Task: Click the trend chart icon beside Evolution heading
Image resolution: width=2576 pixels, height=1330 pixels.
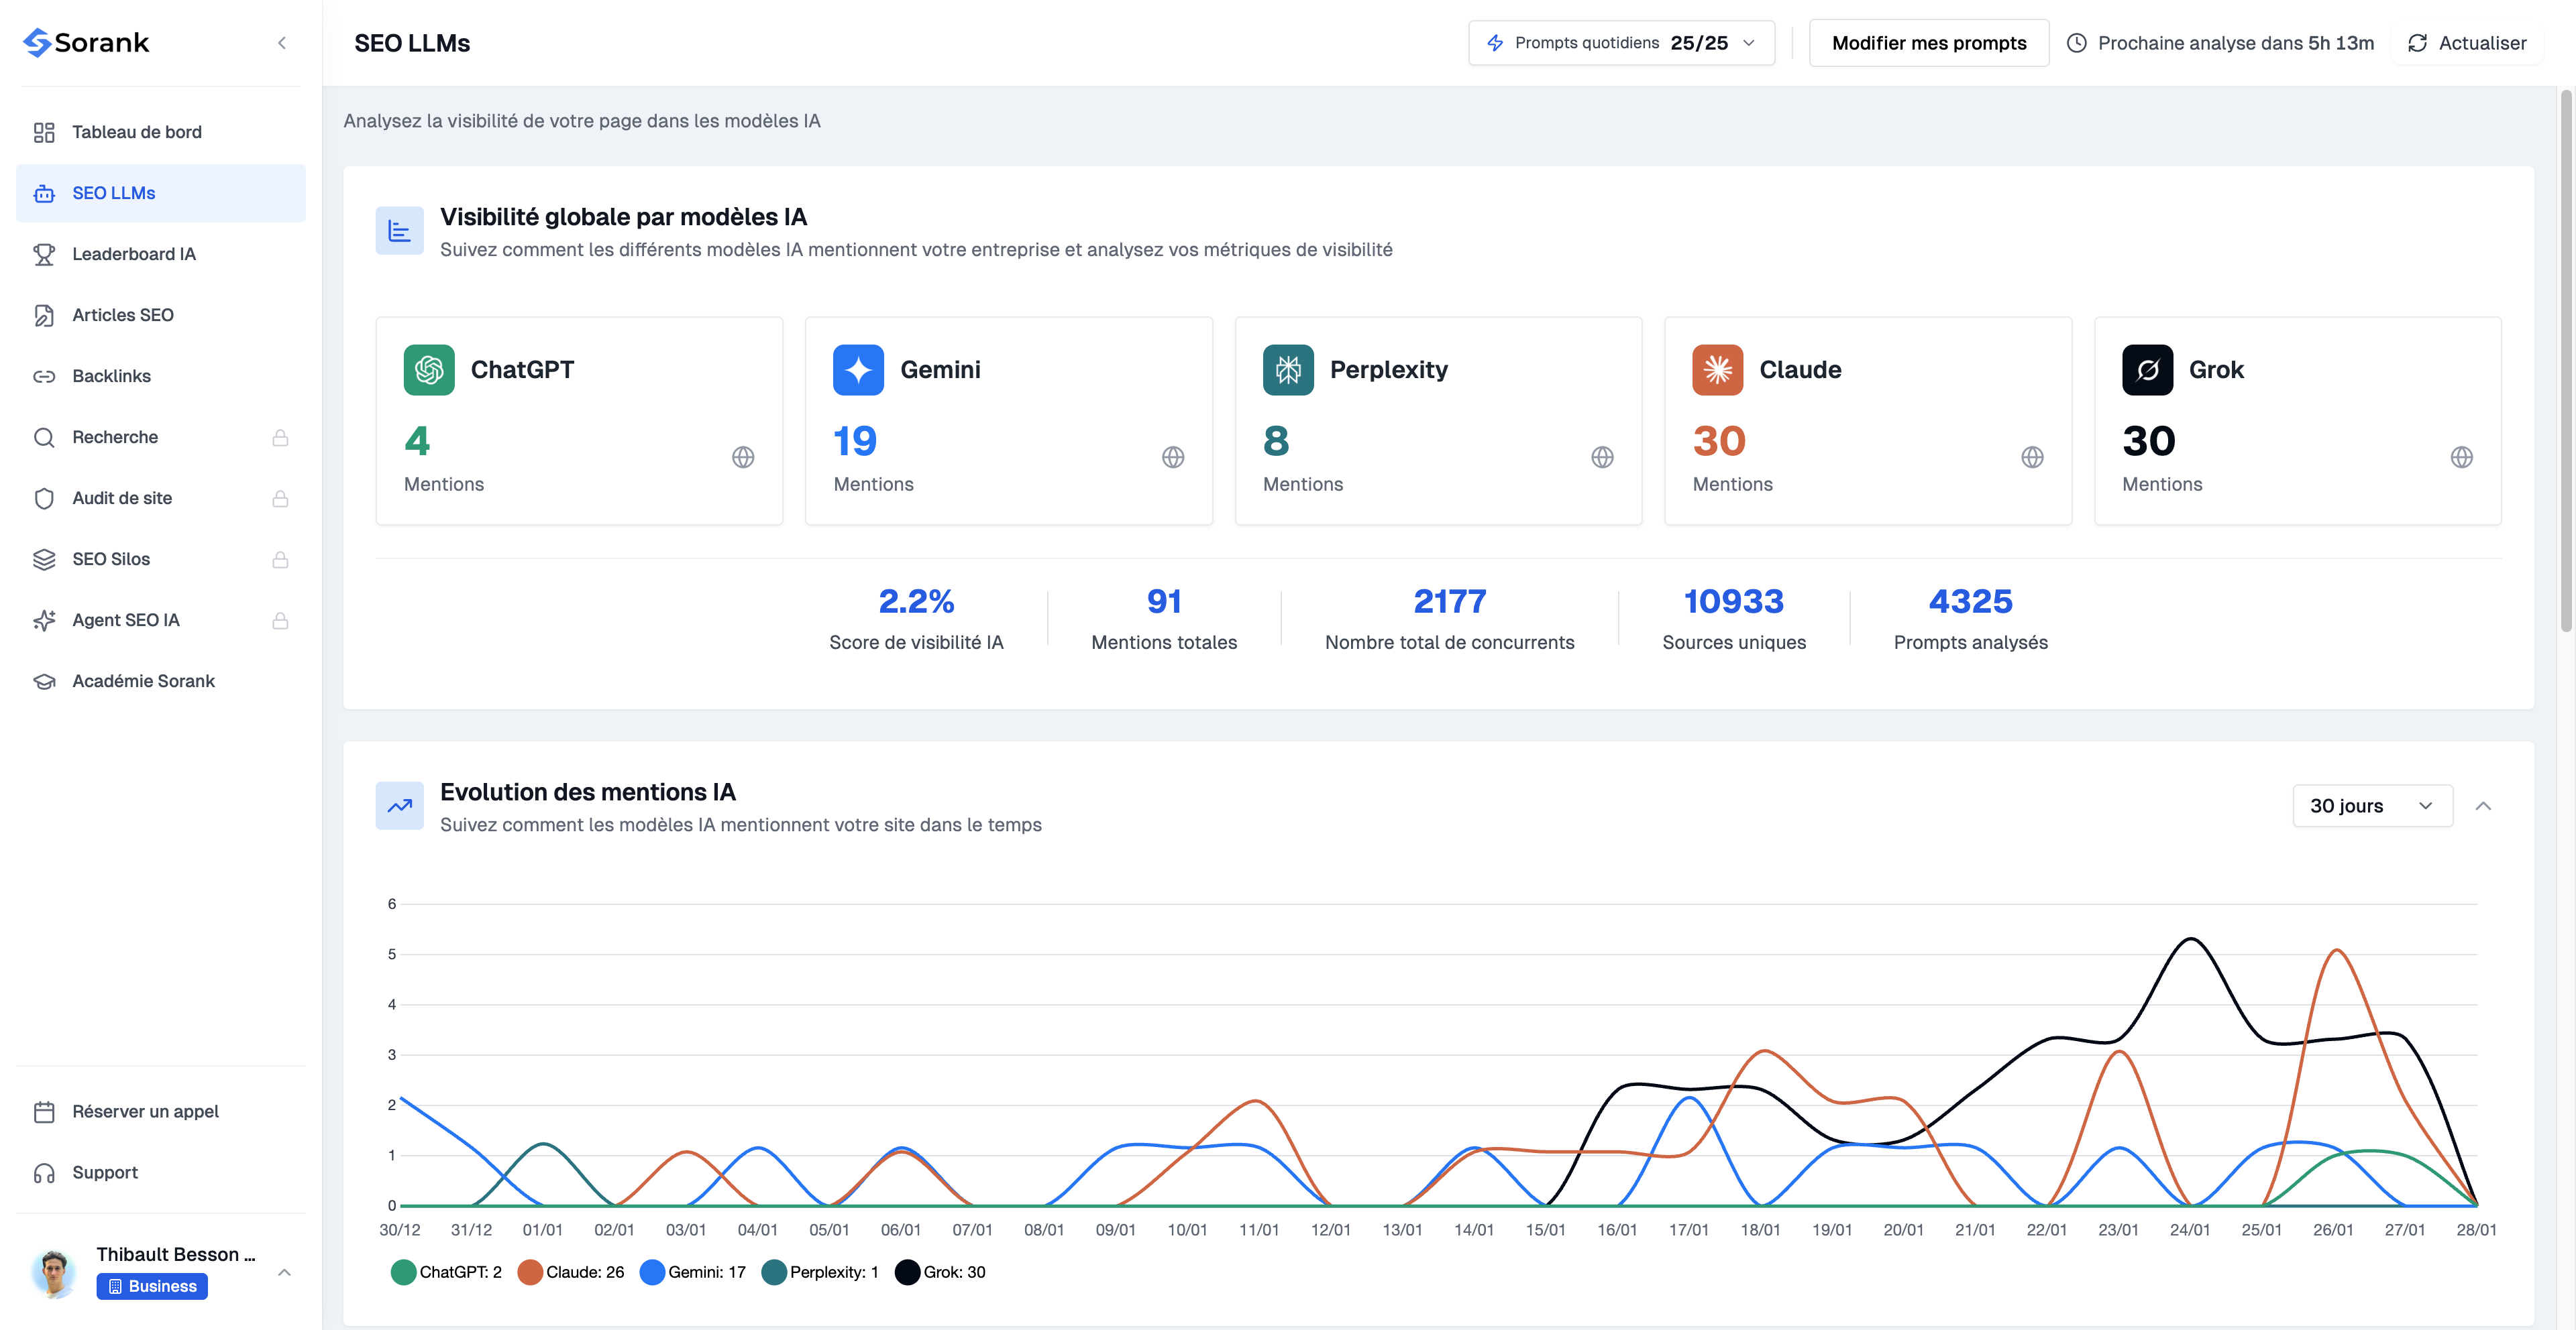Action: click(399, 805)
